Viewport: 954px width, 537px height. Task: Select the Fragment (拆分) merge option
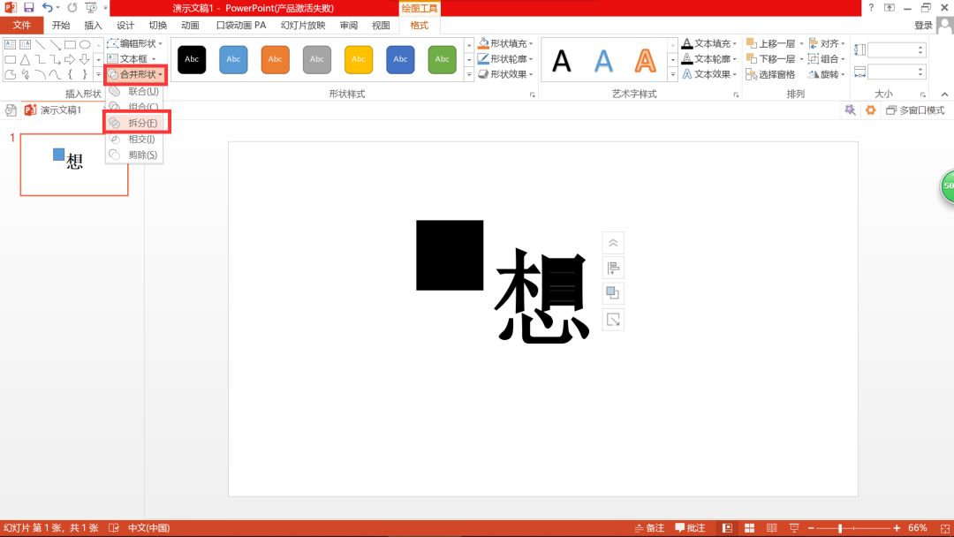[141, 123]
